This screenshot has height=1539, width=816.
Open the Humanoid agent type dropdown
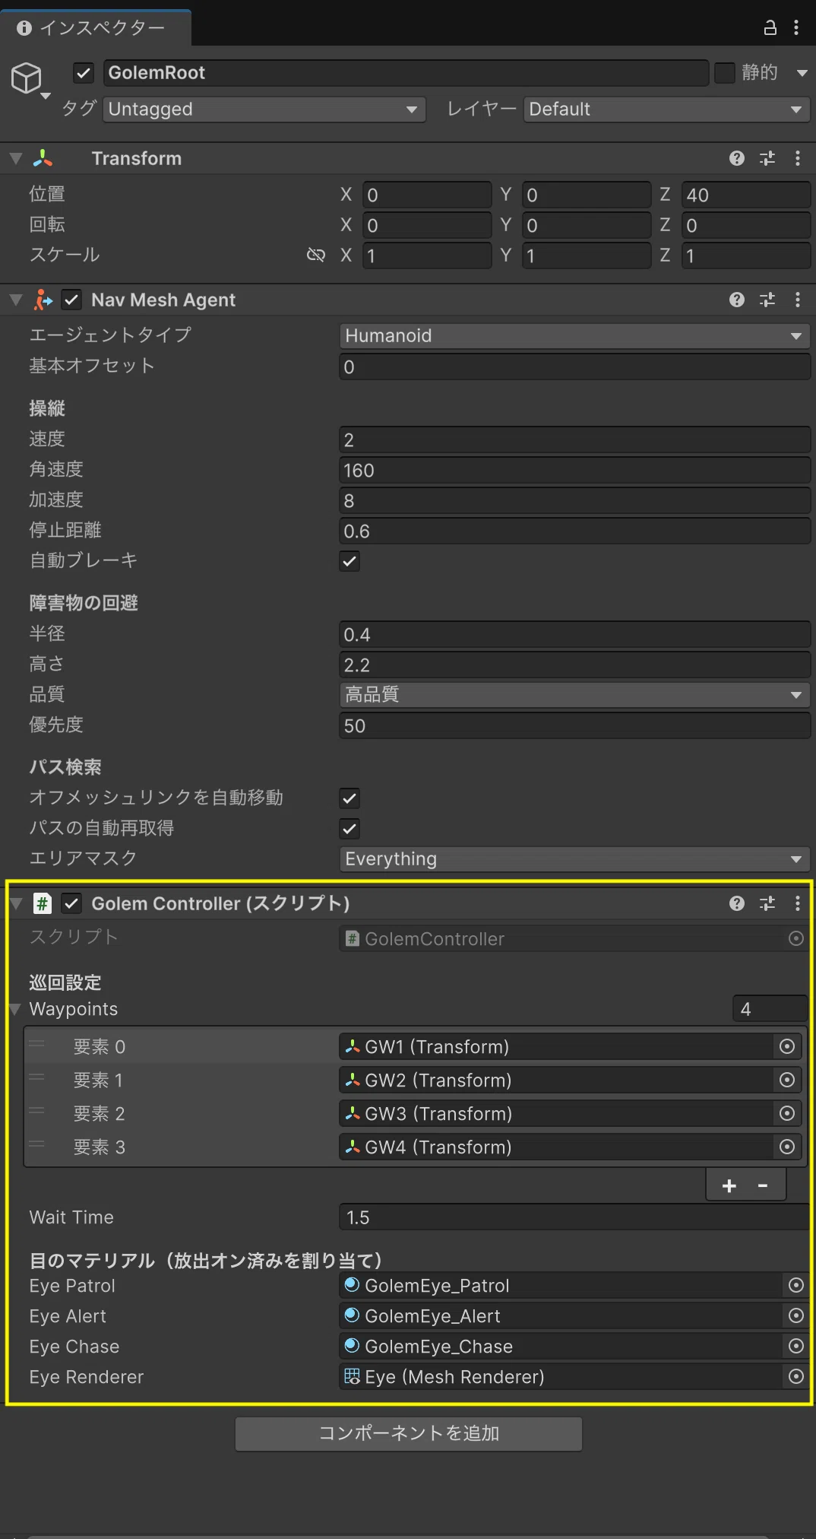[x=574, y=335]
